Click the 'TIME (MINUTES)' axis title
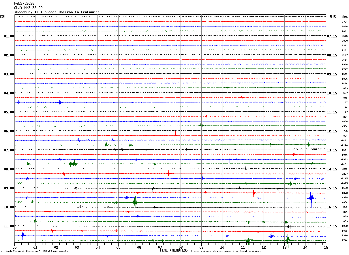The width and height of the screenshot is (349, 255). click(x=174, y=250)
